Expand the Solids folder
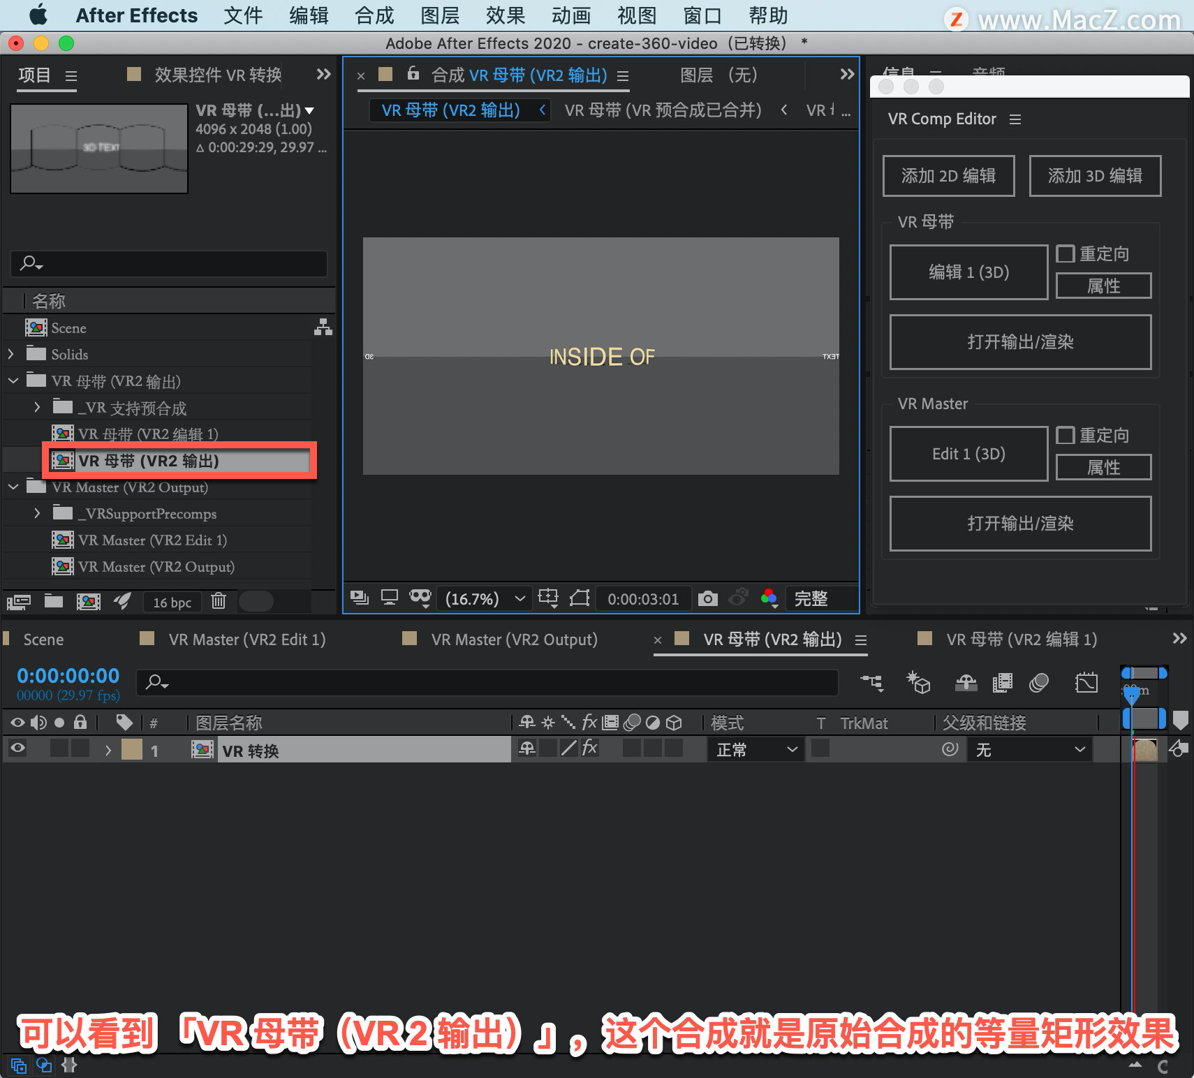1194x1078 pixels. (11, 354)
